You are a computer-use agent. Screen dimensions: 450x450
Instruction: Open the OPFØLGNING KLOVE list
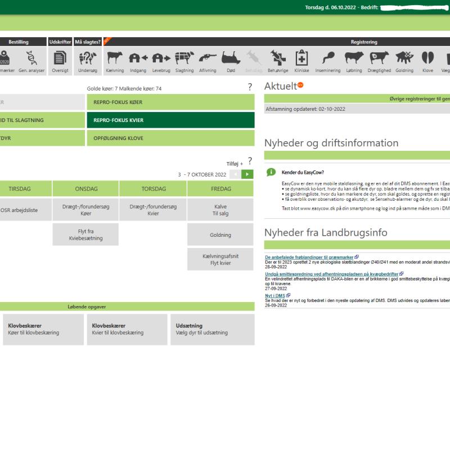coord(170,138)
